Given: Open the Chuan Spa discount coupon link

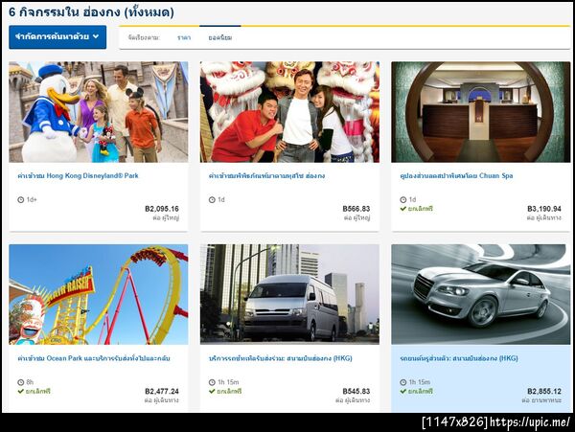Looking at the screenshot, I should click(x=456, y=176).
